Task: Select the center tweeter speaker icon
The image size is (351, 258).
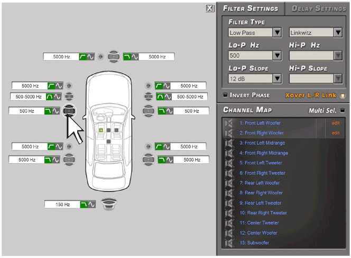Action: [100, 57]
